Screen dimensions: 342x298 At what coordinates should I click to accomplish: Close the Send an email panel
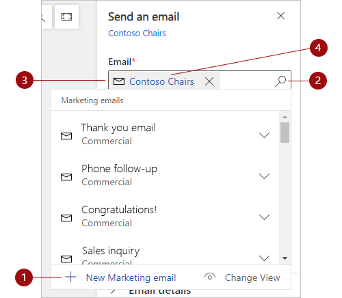[280, 16]
